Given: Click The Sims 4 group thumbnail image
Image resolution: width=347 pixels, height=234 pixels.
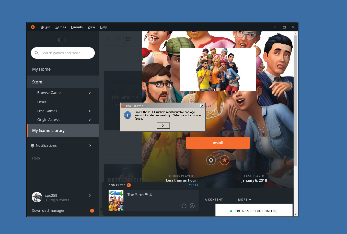Looking at the screenshot, I should pos(218,69).
